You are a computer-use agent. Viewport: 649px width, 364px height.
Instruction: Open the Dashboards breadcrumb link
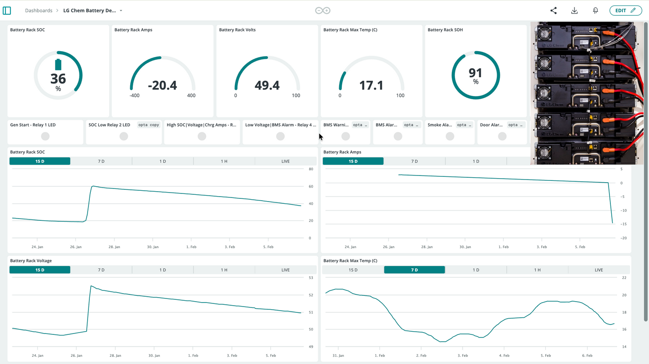(x=39, y=10)
